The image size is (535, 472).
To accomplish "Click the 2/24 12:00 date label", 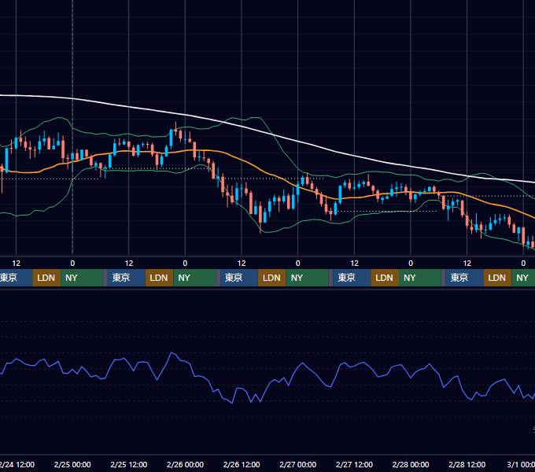I will (17, 464).
